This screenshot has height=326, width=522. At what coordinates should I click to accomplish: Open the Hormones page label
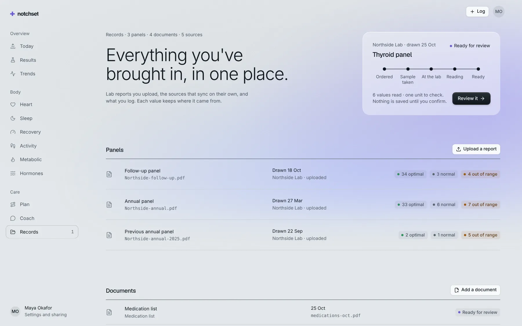31,173
